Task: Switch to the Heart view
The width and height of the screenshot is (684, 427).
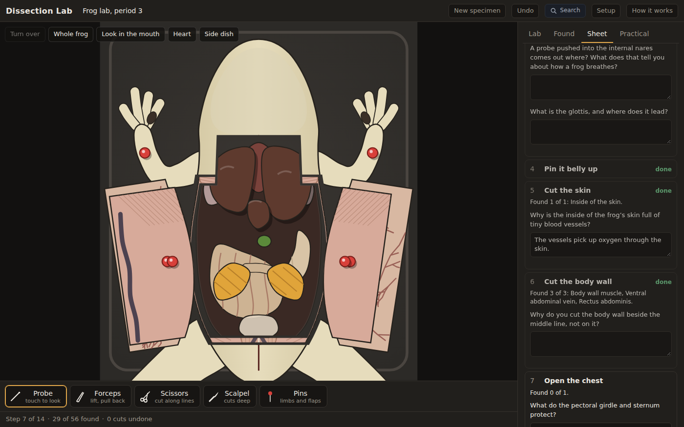Action: coord(182,34)
